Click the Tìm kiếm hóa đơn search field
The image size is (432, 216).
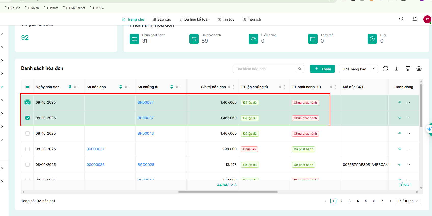(264, 69)
